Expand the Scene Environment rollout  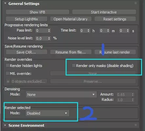[x=5, y=125]
